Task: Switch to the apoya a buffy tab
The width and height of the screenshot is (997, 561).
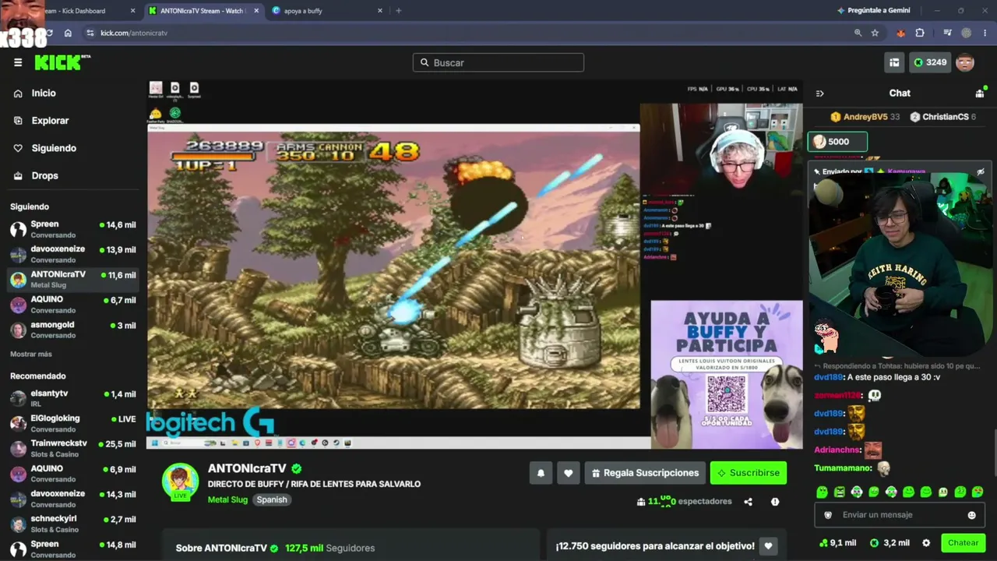Action: coord(327,11)
